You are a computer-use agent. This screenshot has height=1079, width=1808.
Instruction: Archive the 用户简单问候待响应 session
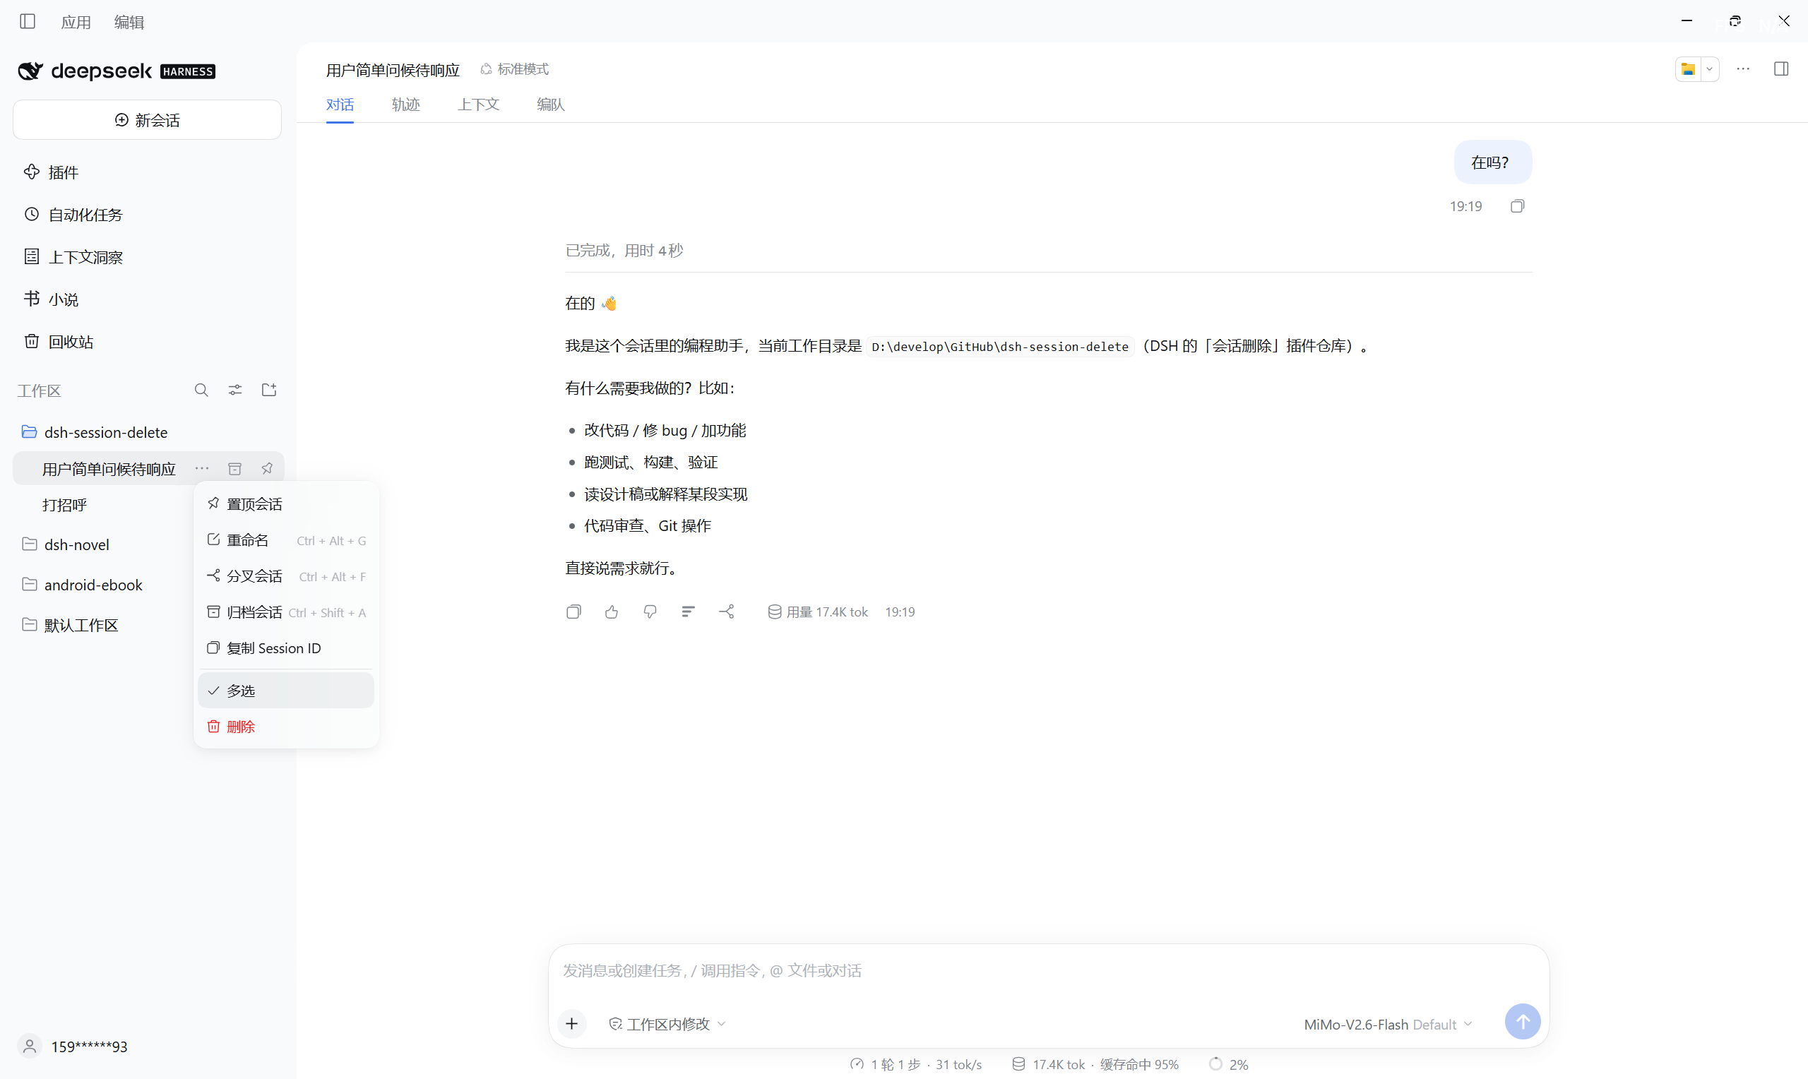click(234, 469)
